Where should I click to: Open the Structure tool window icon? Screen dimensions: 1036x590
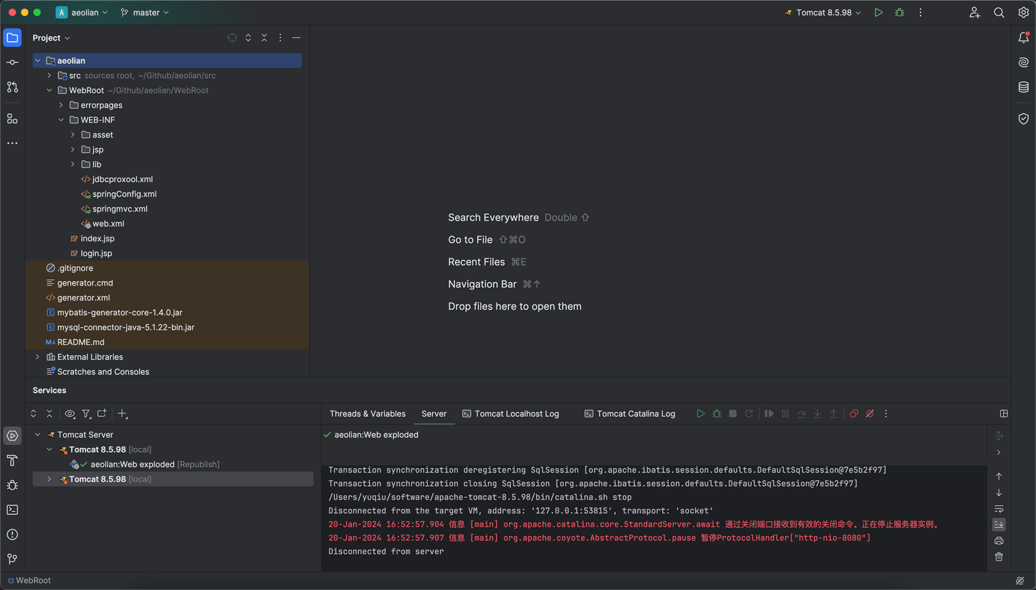point(12,119)
